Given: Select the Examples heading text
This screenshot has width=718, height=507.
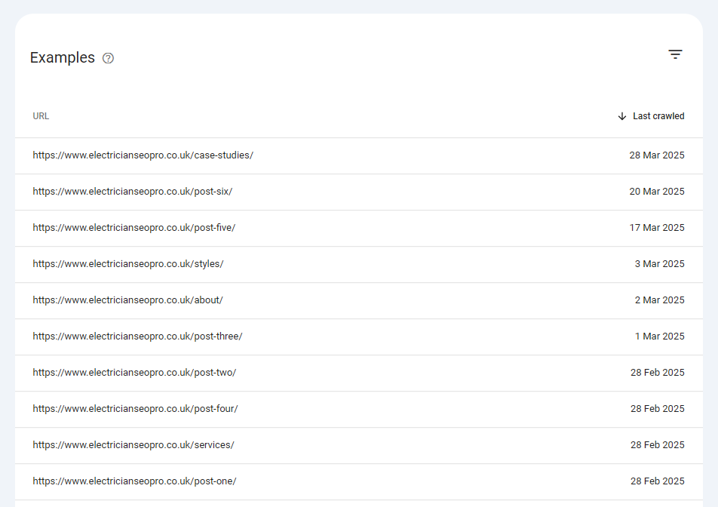Looking at the screenshot, I should (x=63, y=57).
